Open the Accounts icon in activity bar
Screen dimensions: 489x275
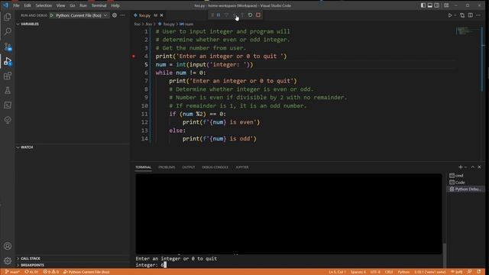click(8, 246)
